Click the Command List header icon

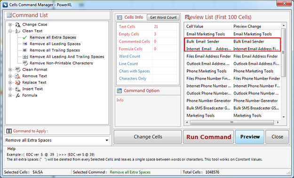9,15
